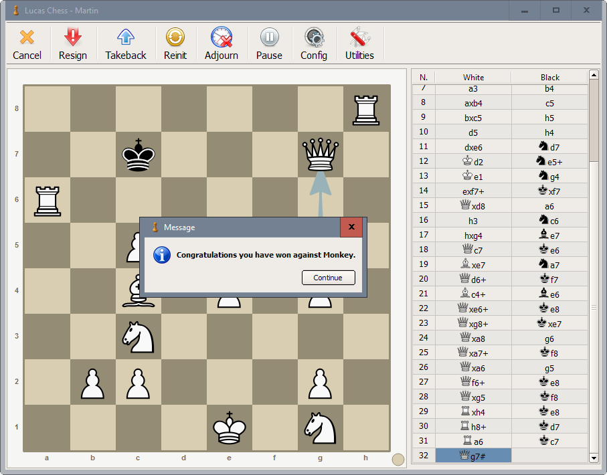Click the N. column header
Viewport: 607px width, 475px height.
[x=424, y=77]
